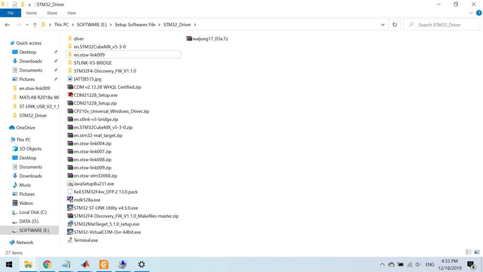Go back to previous folder

(7, 25)
